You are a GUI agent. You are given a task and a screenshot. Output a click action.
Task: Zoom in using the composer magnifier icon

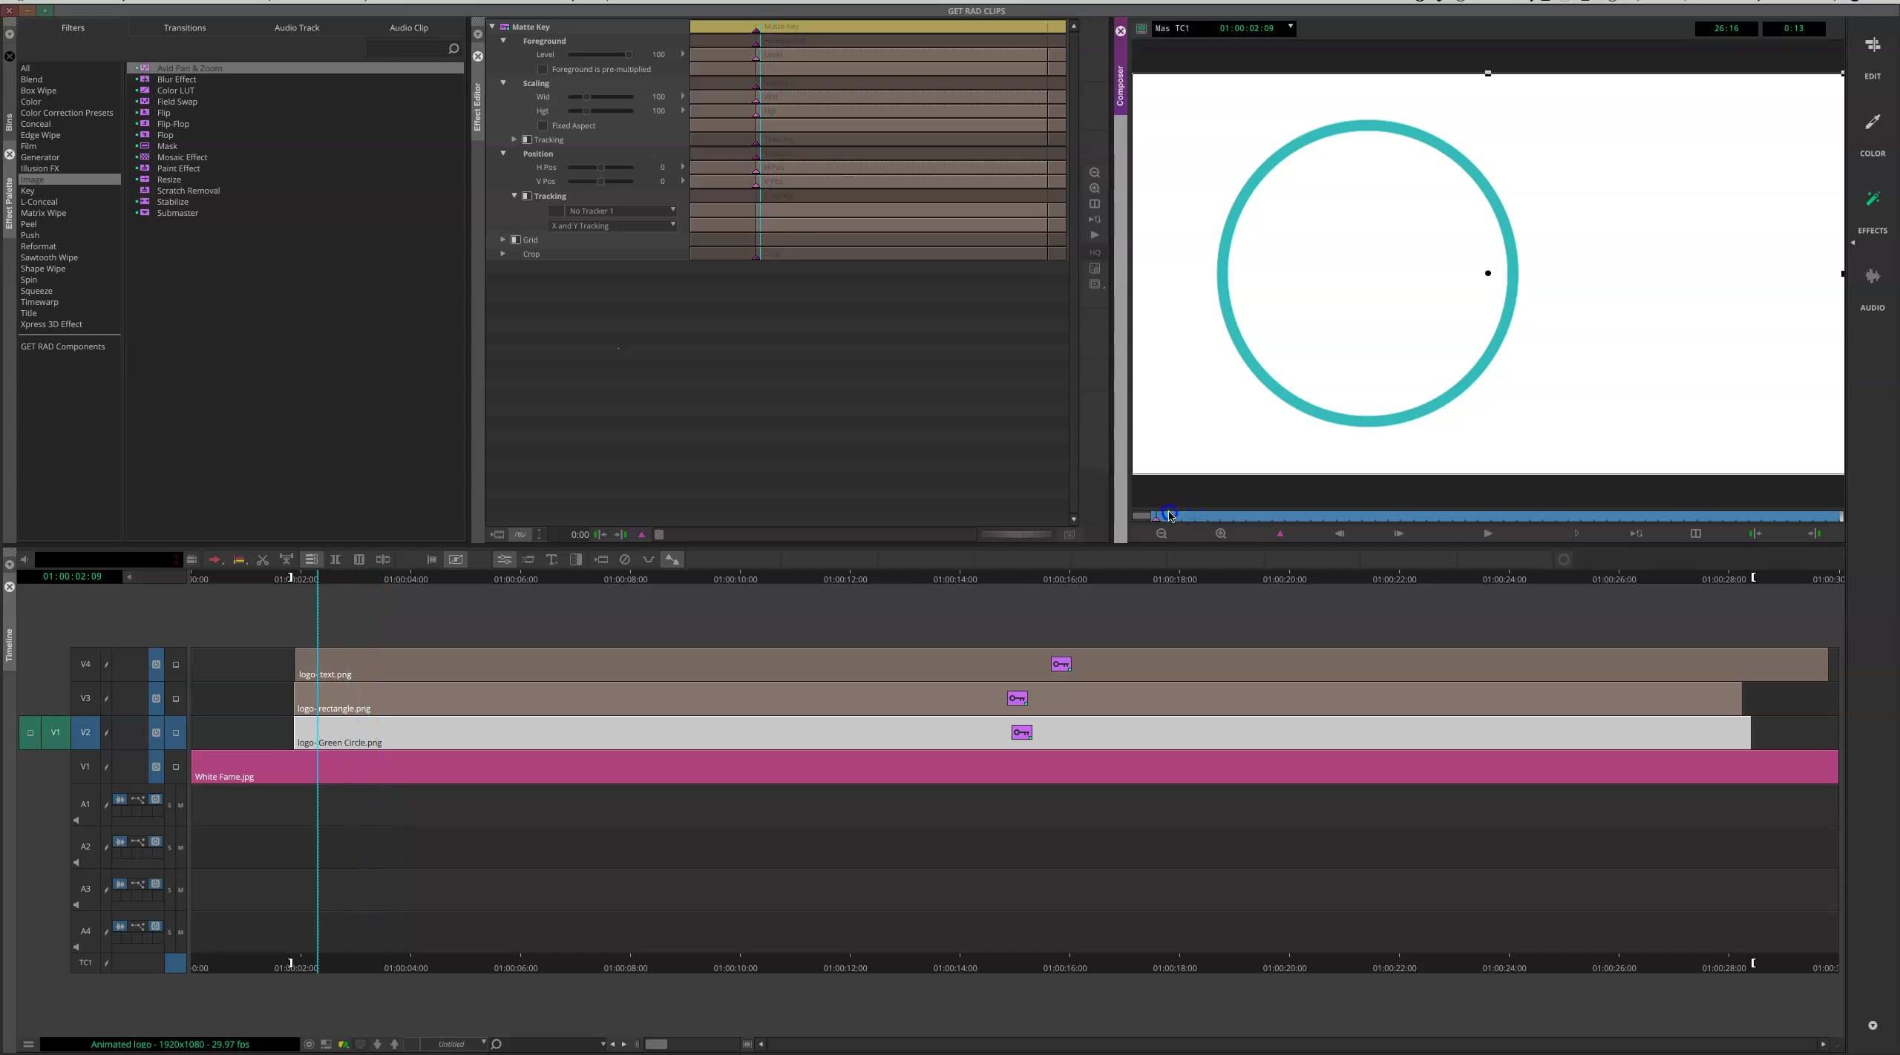[1221, 533]
